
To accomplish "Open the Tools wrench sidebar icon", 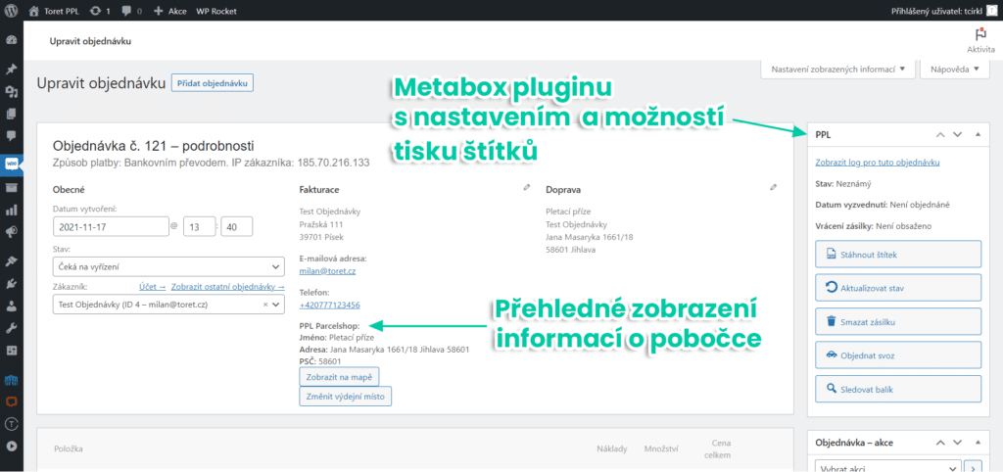I will [x=11, y=327].
